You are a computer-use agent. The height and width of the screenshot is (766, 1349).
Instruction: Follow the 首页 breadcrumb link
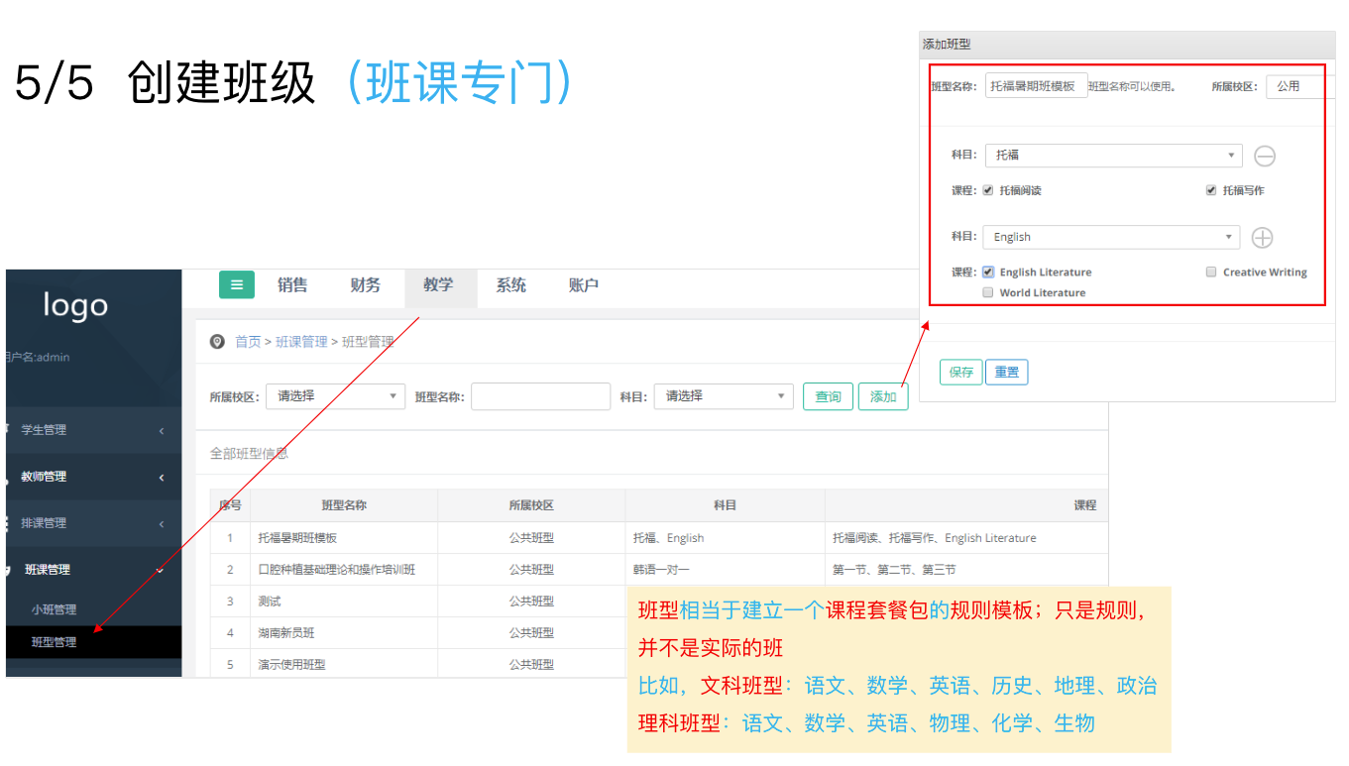[248, 342]
